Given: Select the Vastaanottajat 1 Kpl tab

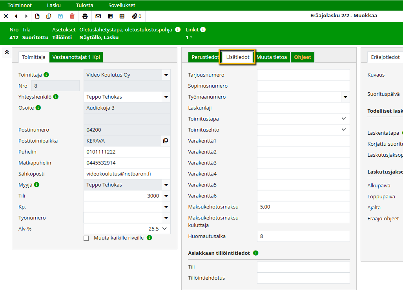Looking at the screenshot, I should point(76,57).
